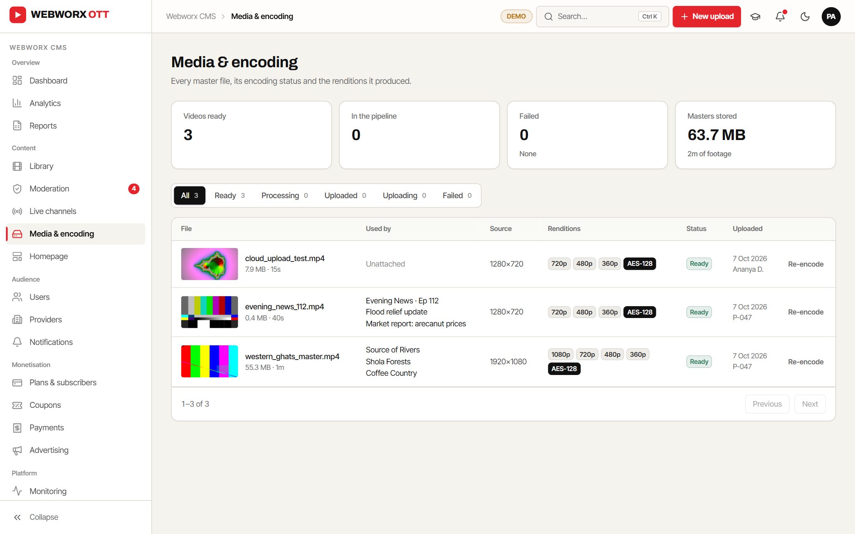Viewport: 855px width, 534px height.
Task: Open Users via its people icon
Action: pyautogui.click(x=17, y=297)
